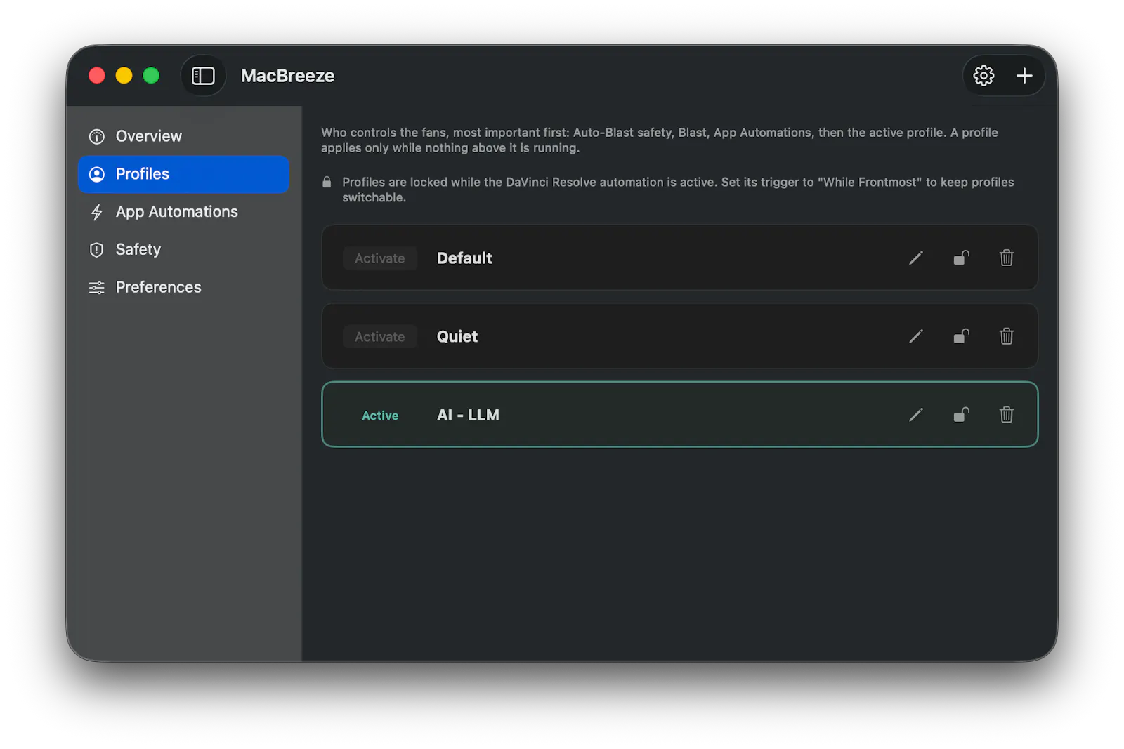Image resolution: width=1124 pixels, height=749 pixels.
Task: Open the Safety section
Action: [183, 250]
